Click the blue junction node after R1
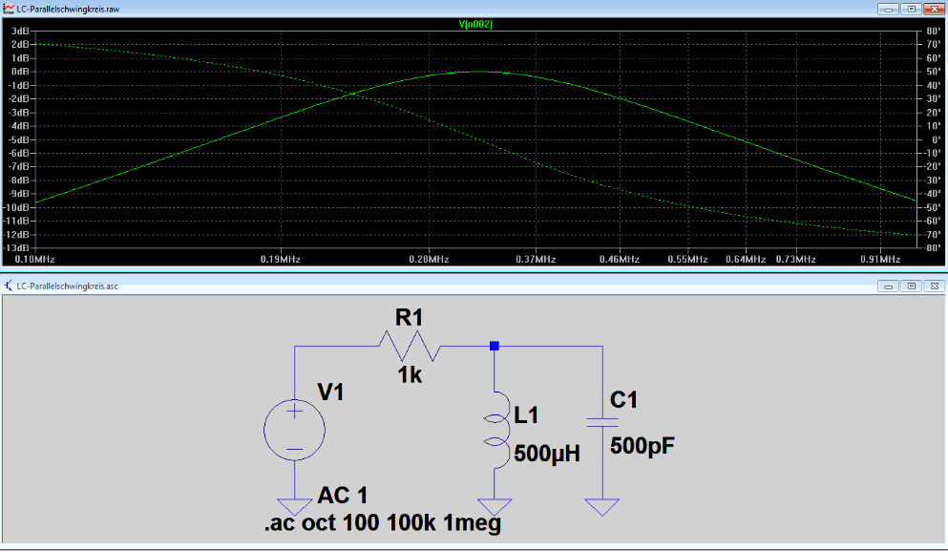This screenshot has width=948, height=552. click(x=494, y=346)
